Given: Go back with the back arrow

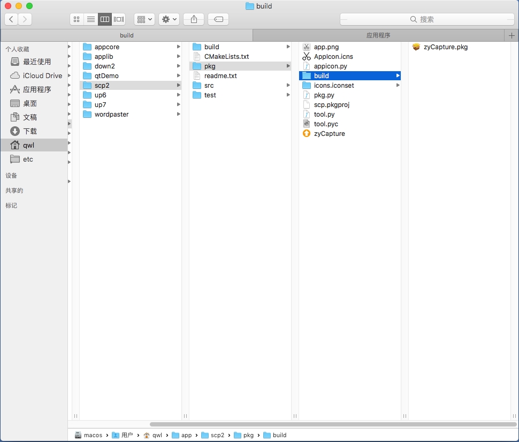Looking at the screenshot, I should tap(11, 19).
